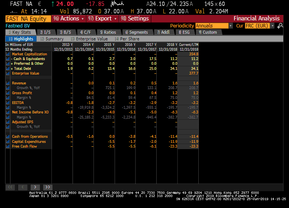Open chart icon for Revenue row

point(8,83)
